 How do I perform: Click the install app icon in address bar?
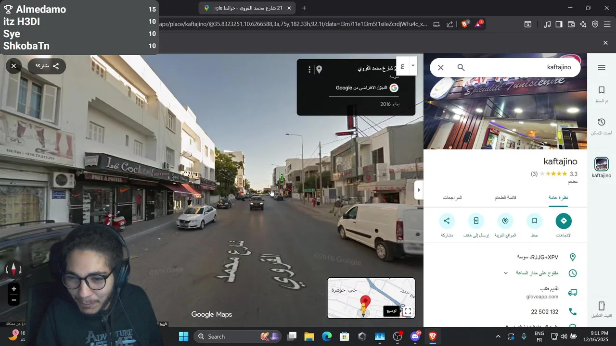[436, 24]
